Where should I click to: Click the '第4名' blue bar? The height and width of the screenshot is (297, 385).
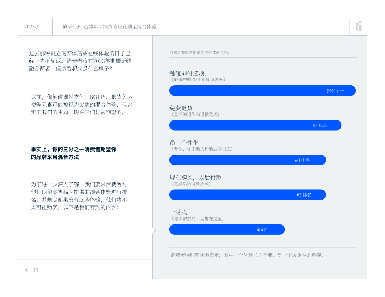[x=227, y=230]
